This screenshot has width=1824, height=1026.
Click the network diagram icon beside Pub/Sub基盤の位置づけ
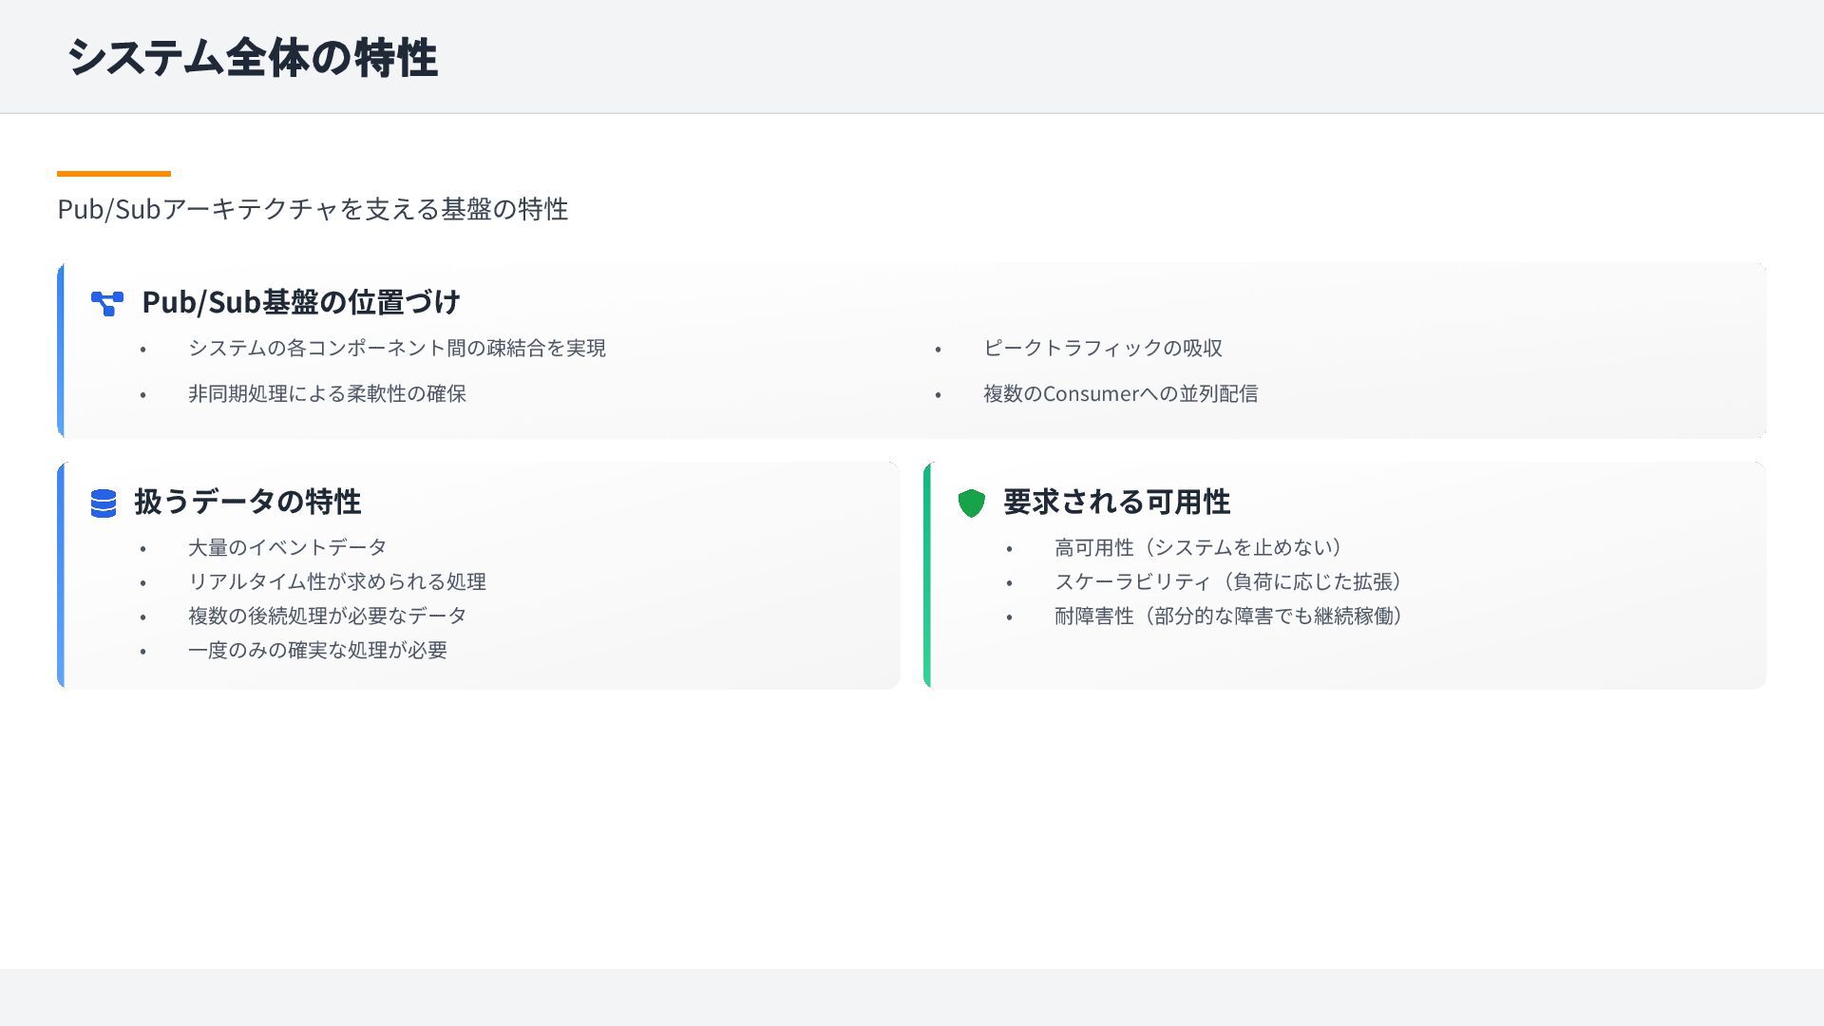pyautogui.click(x=106, y=303)
